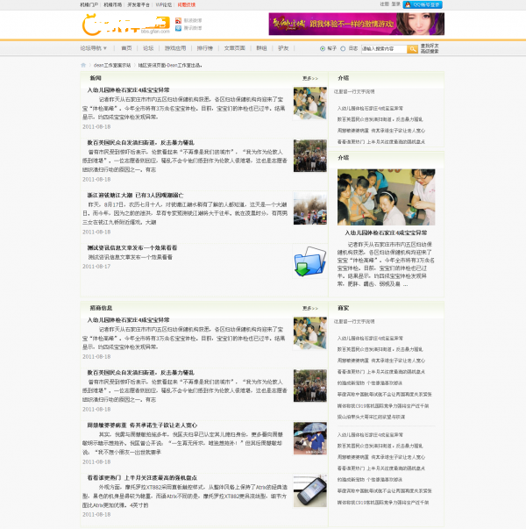
Task: Open street cleanup crowd thumbnail in 新闻 section
Action: 309,156
